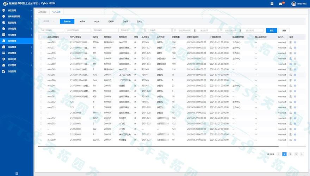The width and height of the screenshot is (310, 176).
Task: Collapse sidebar using bottom hamburger icon
Action: 17,174
